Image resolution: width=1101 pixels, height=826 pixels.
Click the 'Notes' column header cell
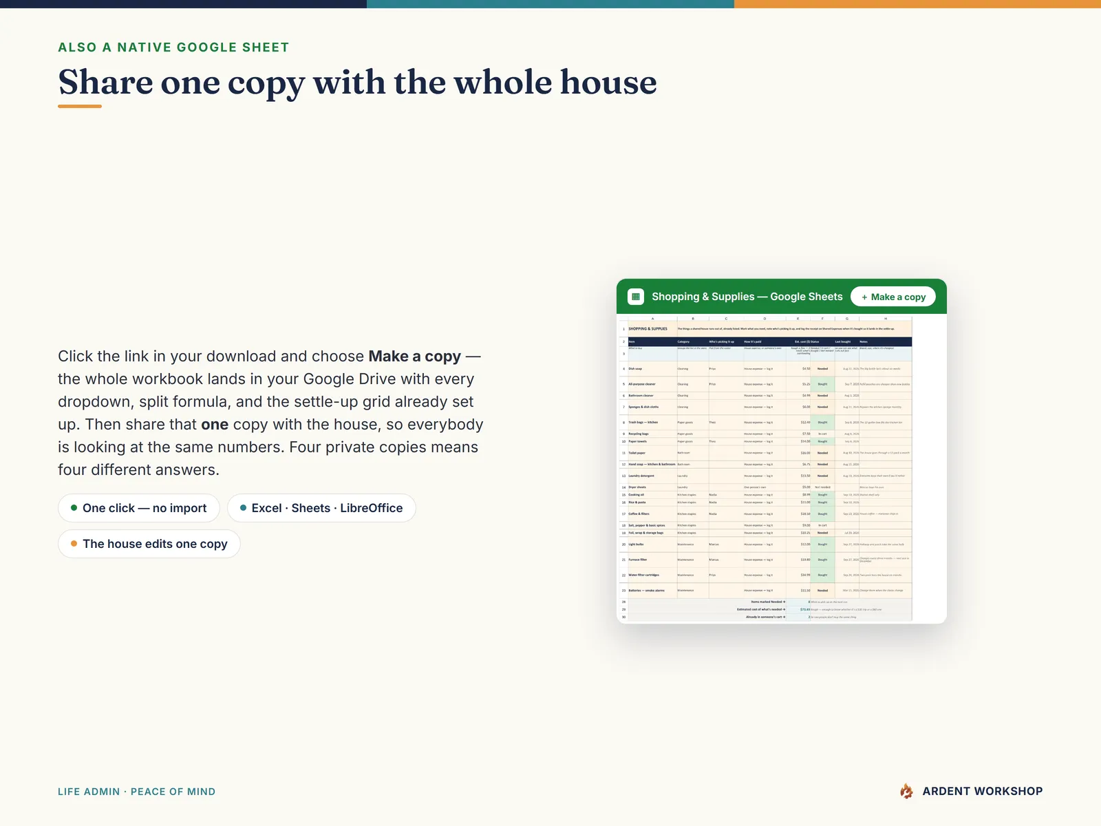point(886,341)
